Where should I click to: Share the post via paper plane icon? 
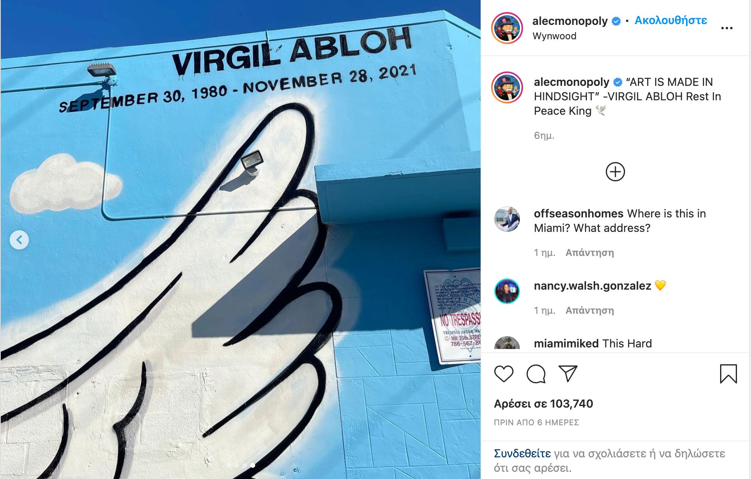[x=568, y=374]
